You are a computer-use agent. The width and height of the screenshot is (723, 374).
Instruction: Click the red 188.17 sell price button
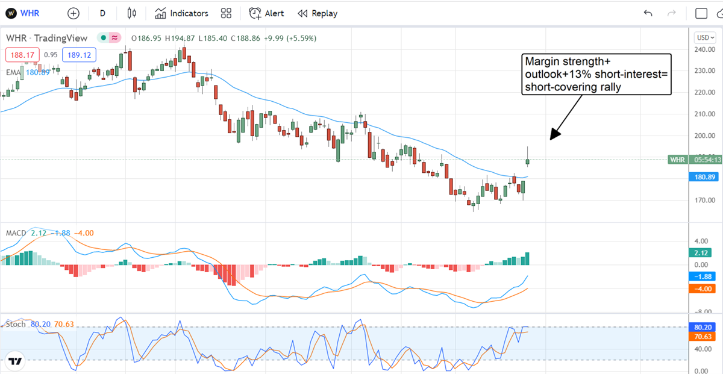coord(22,55)
